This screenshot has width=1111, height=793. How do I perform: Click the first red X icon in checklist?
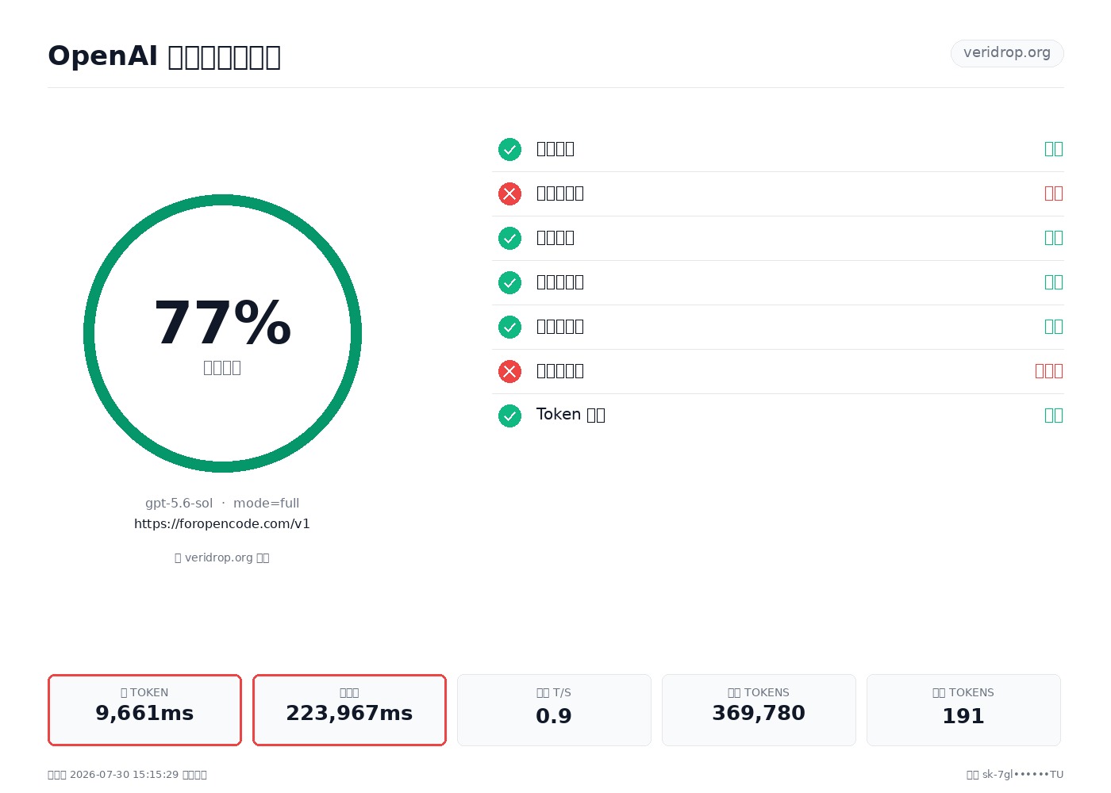pos(509,193)
